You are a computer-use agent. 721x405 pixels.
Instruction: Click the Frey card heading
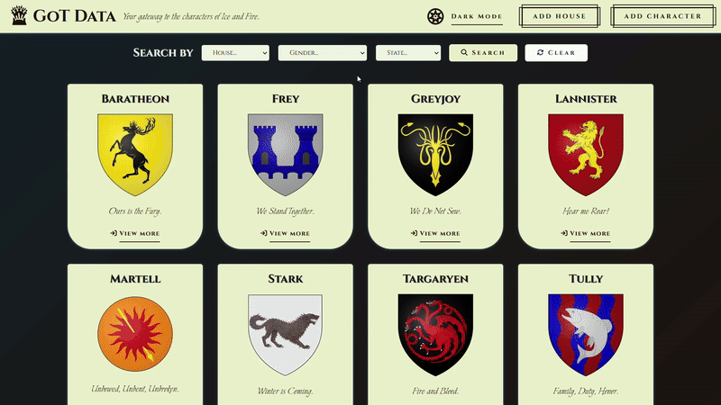[286, 99]
